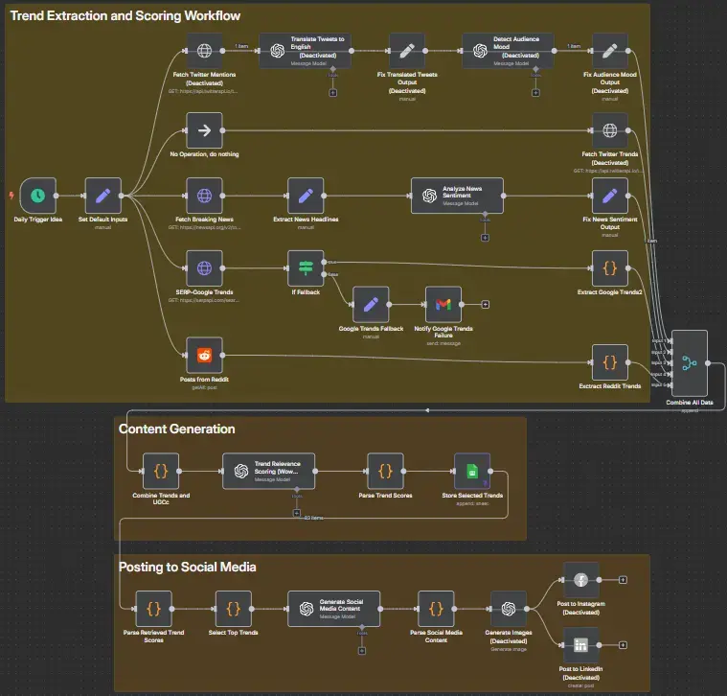The height and width of the screenshot is (696, 727).
Task: Open the Fetch Twitter Trends globe node
Action: (x=610, y=130)
